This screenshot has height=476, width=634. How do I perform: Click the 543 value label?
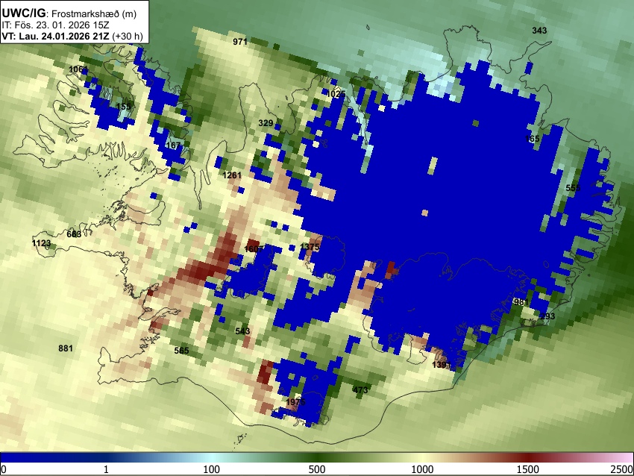[242, 331]
